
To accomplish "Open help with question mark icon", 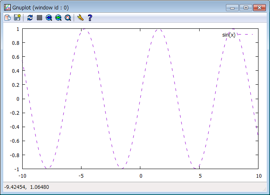I will (x=90, y=18).
